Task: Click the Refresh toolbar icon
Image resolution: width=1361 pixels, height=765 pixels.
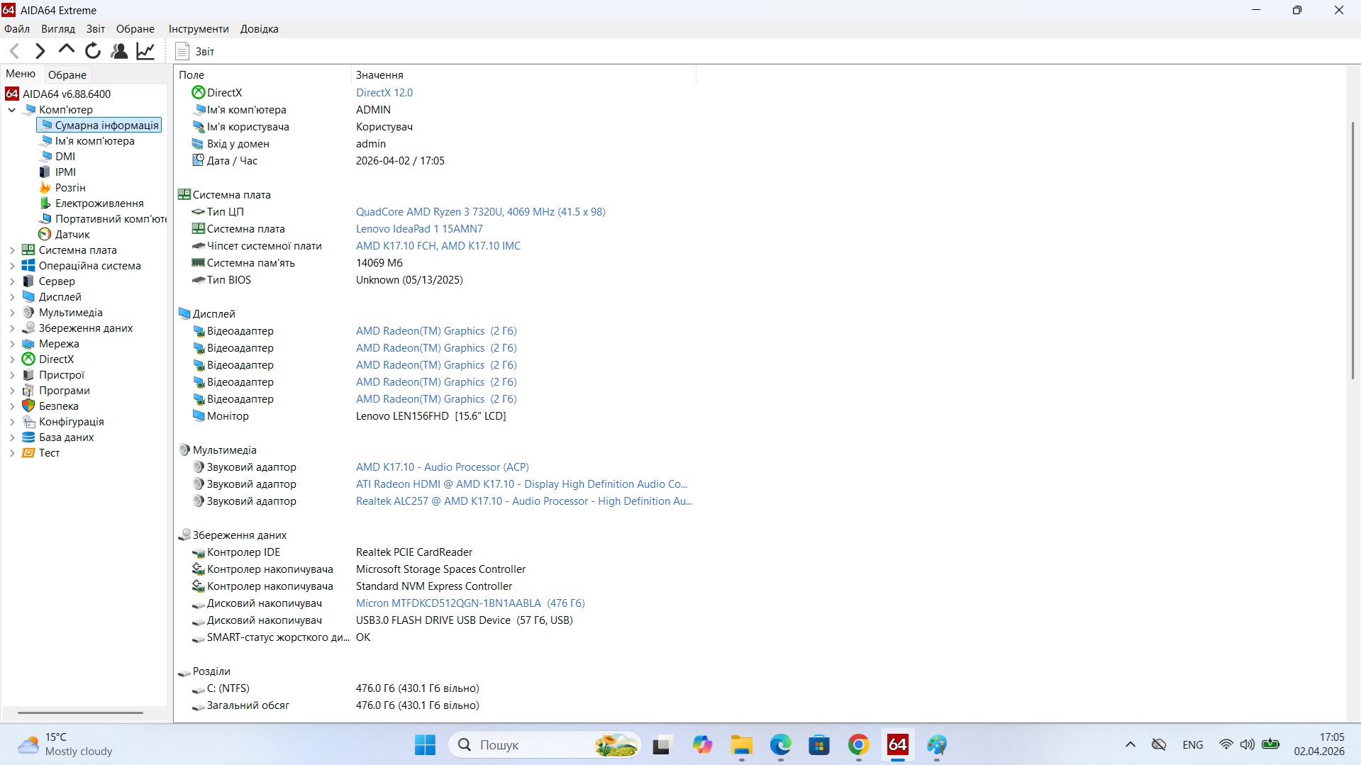Action: (93, 51)
